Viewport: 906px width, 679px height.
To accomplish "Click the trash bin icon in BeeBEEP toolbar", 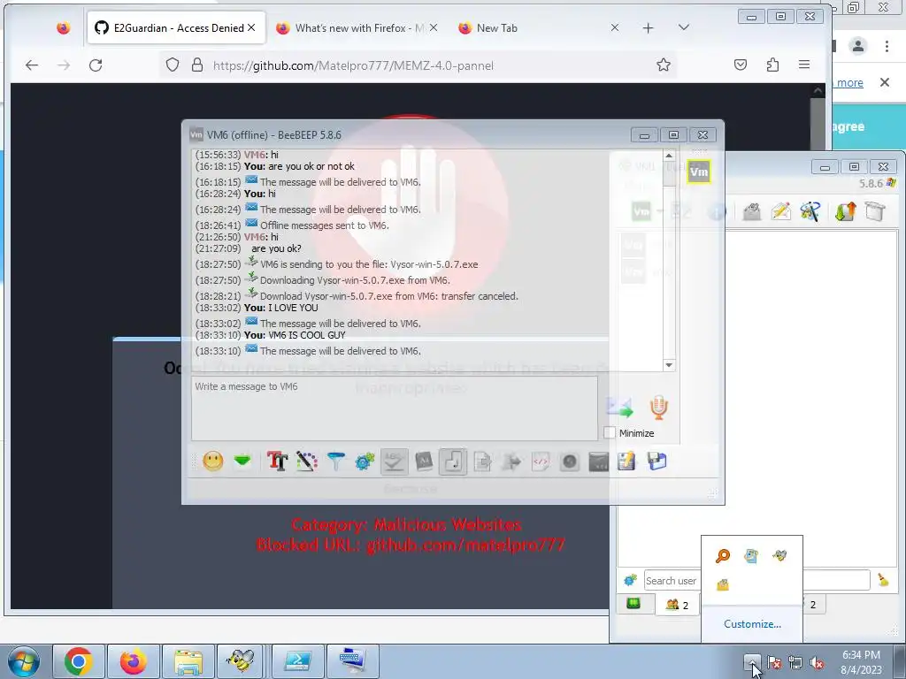I will point(875,211).
